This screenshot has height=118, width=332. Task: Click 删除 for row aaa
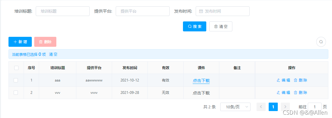point(300,80)
